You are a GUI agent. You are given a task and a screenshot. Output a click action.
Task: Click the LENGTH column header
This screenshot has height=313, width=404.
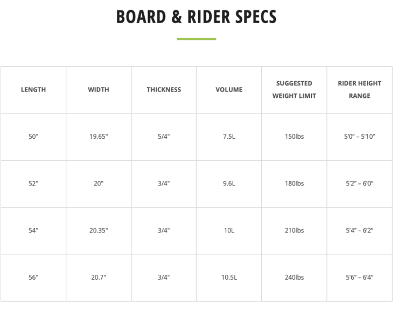tap(33, 90)
